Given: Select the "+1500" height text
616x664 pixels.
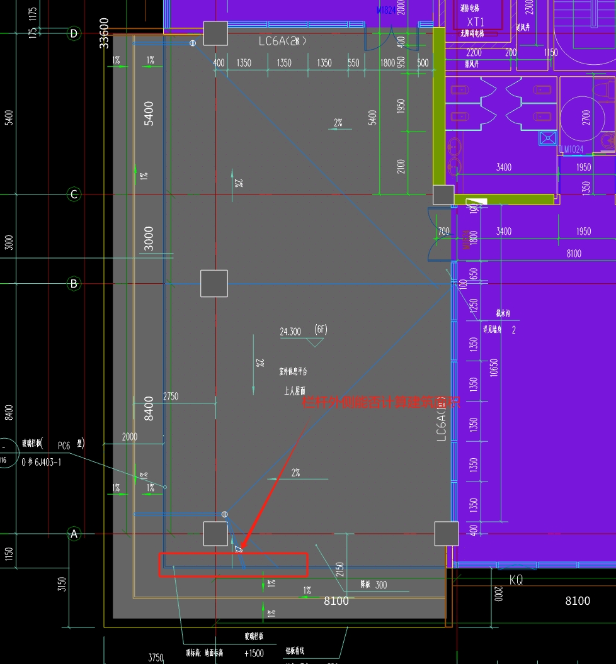Looking at the screenshot, I should coord(254,653).
